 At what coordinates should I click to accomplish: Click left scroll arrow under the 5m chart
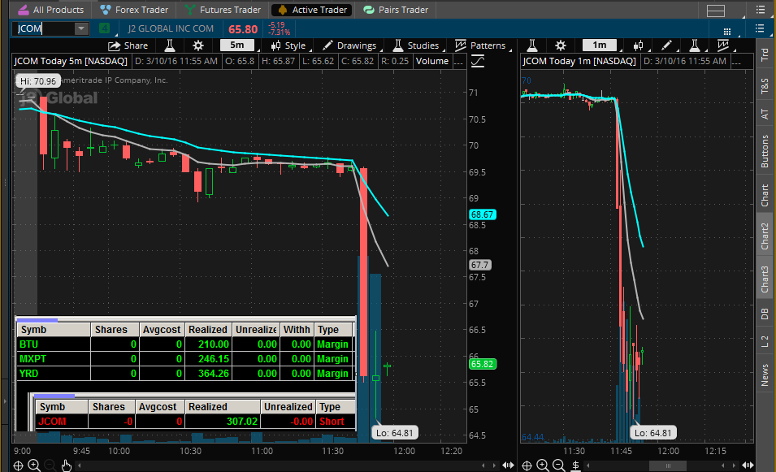(80, 466)
